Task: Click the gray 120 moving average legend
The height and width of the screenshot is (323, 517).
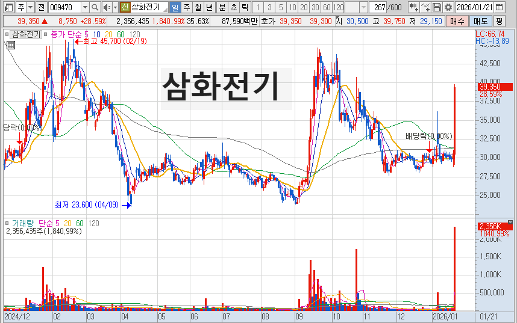Action: point(134,34)
